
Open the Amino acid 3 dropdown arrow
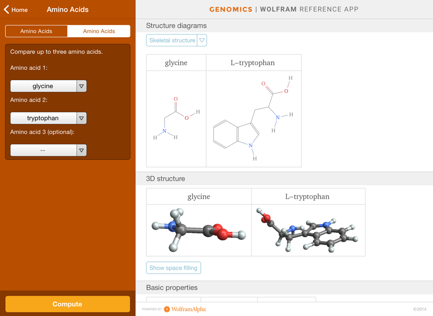[x=81, y=150]
